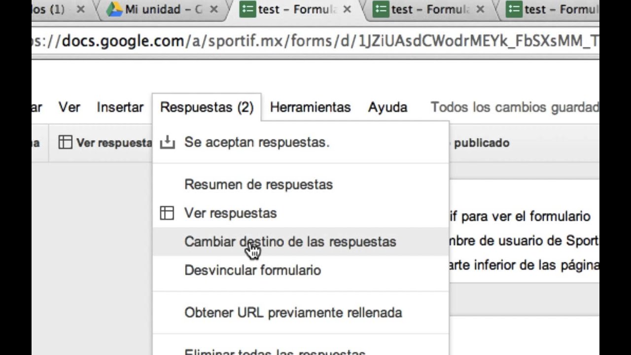
Task: Click the Ver respuestas toolbar button
Action: 105,143
